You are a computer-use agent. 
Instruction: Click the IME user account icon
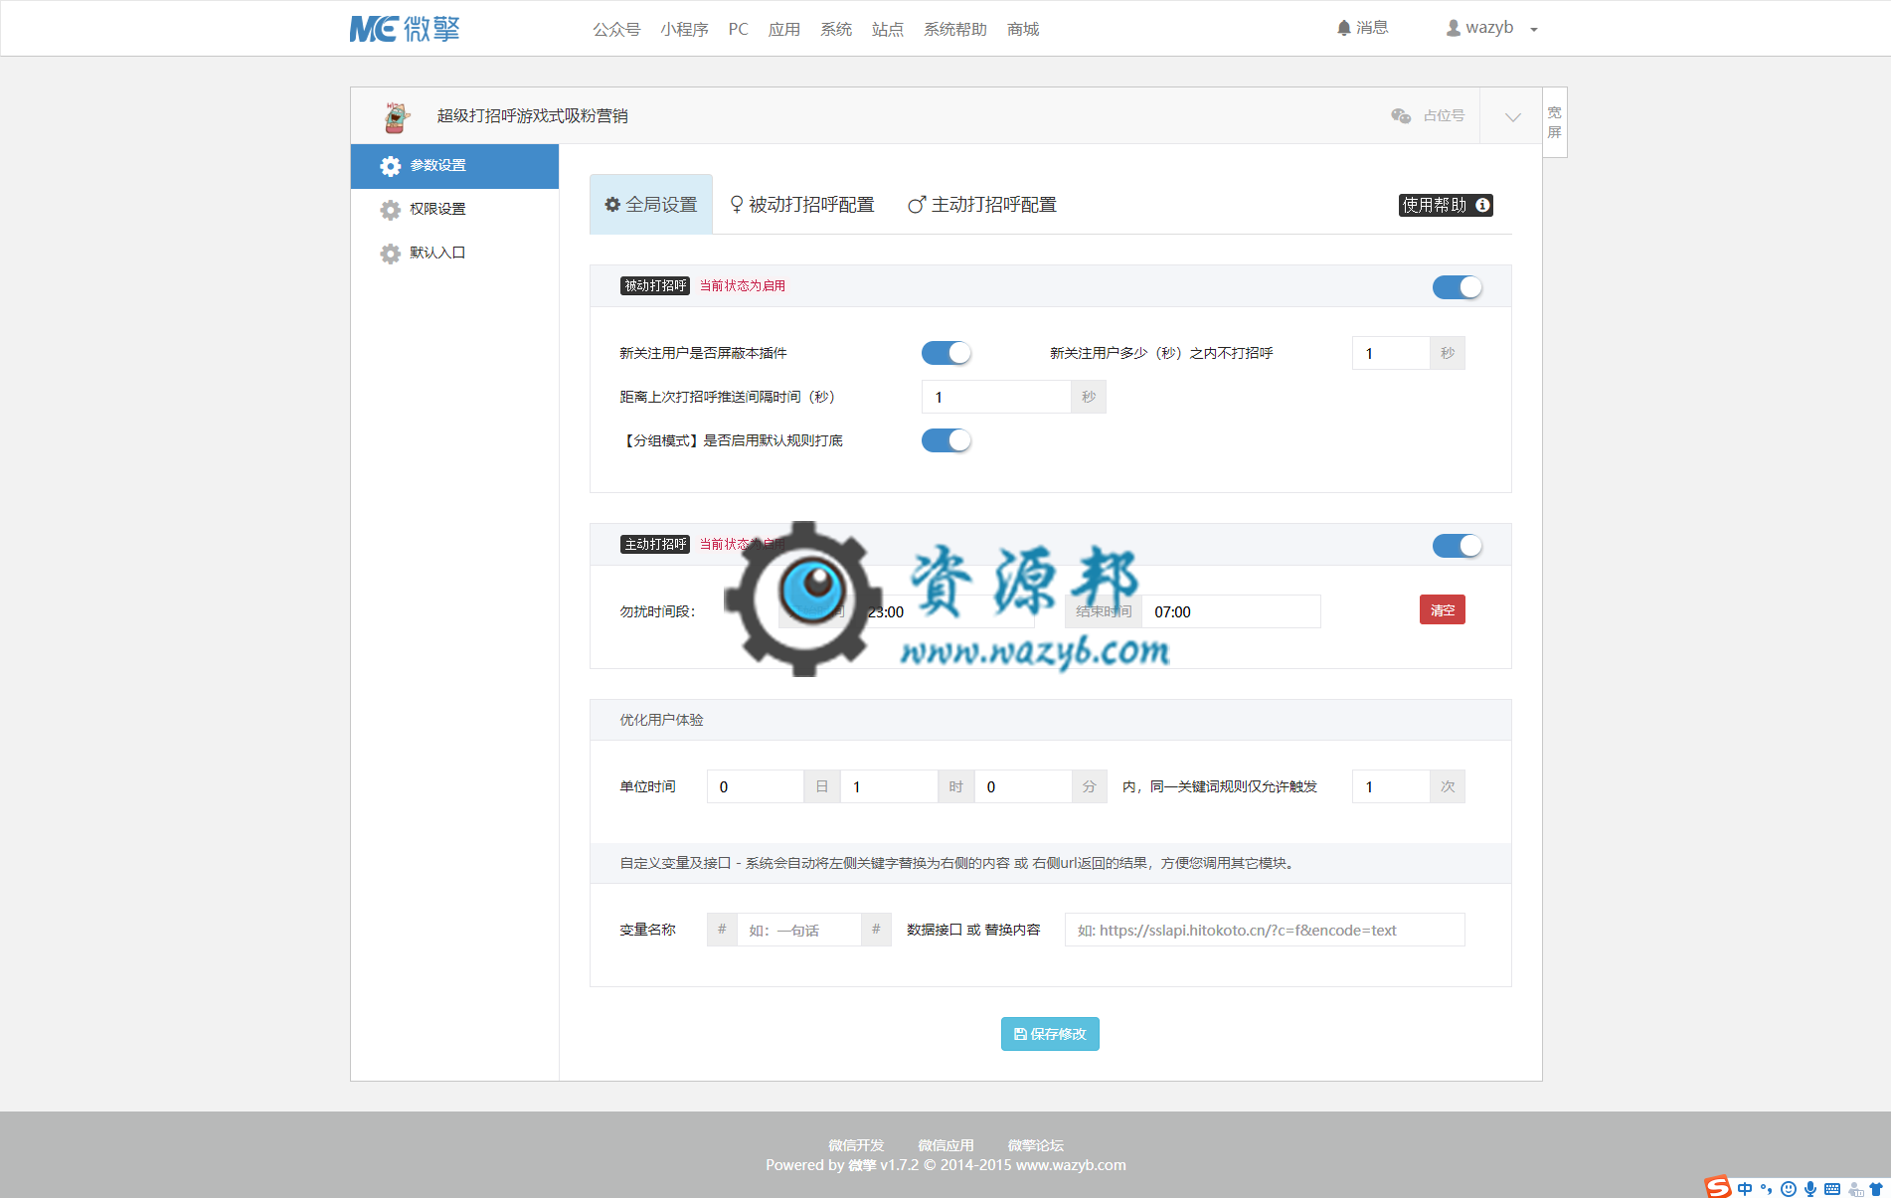[1855, 1189]
